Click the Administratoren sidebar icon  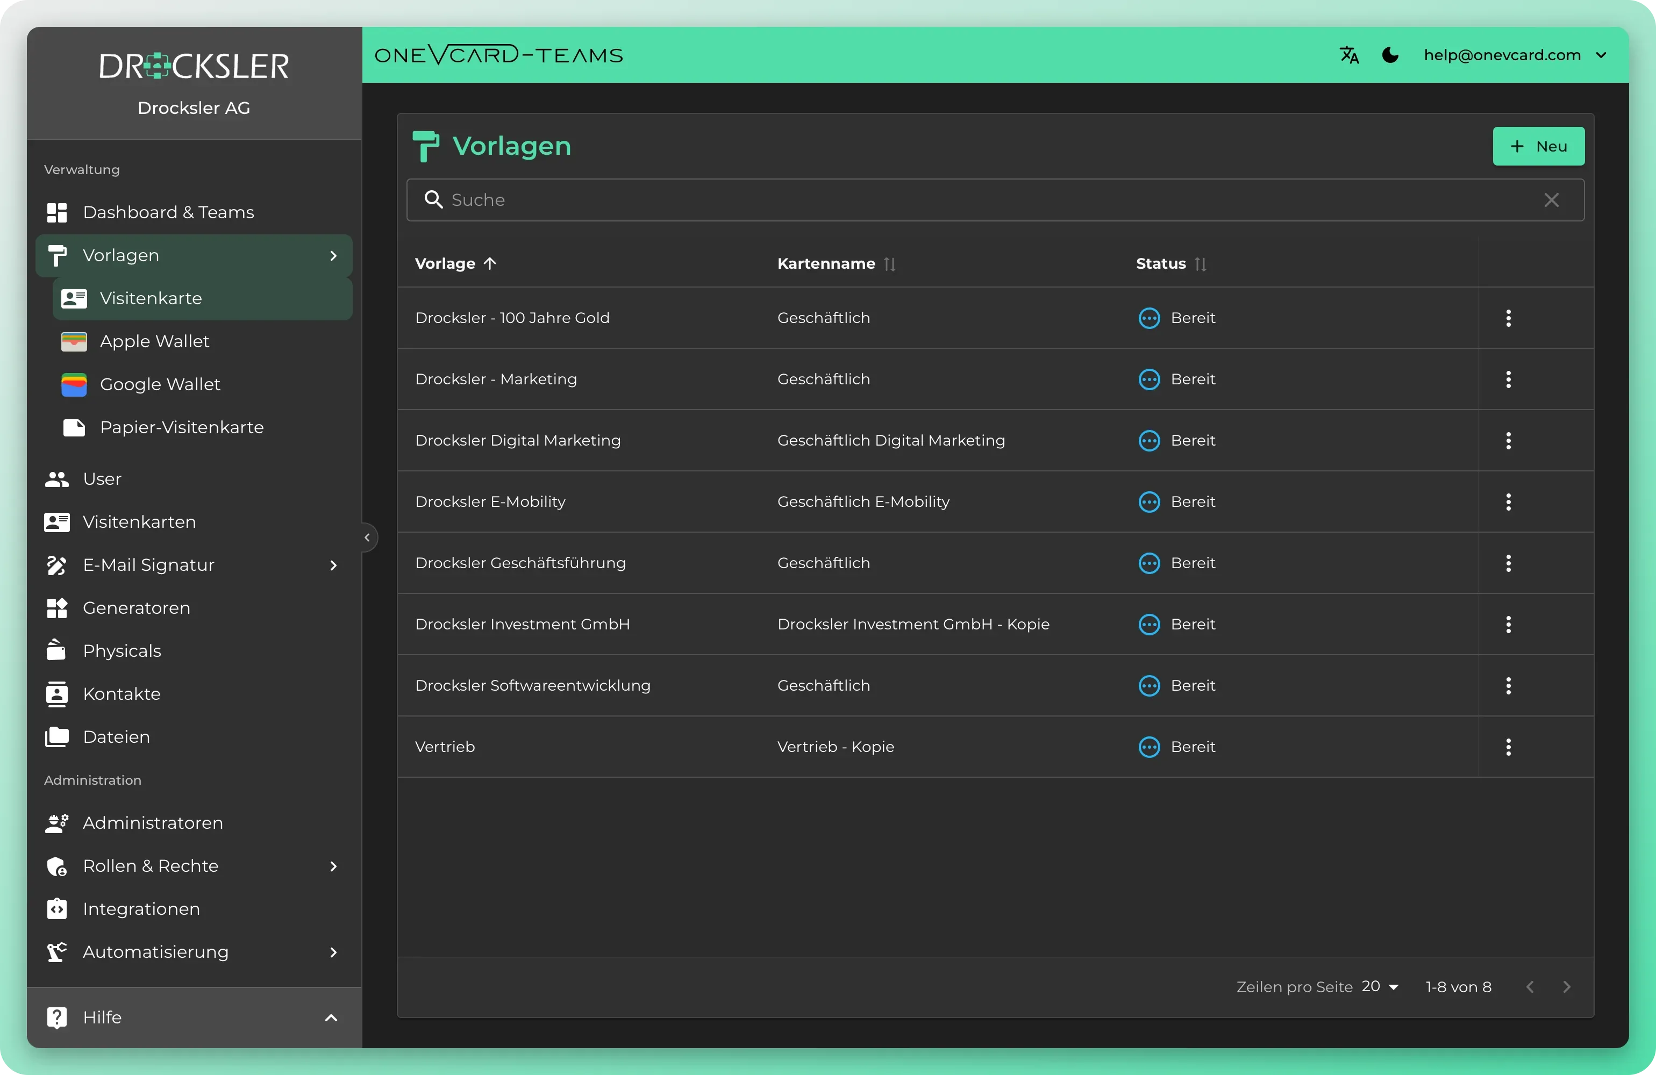click(56, 823)
